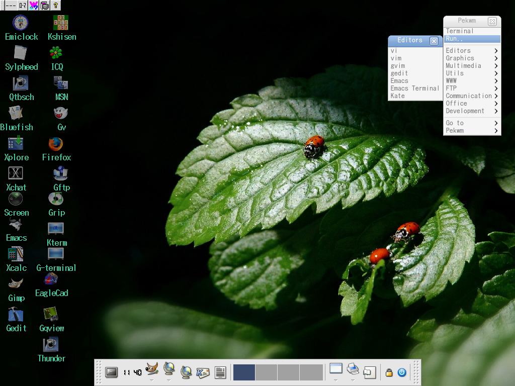Choose vim from the Editors menu
This screenshot has height=386, width=515.
[x=397, y=58]
